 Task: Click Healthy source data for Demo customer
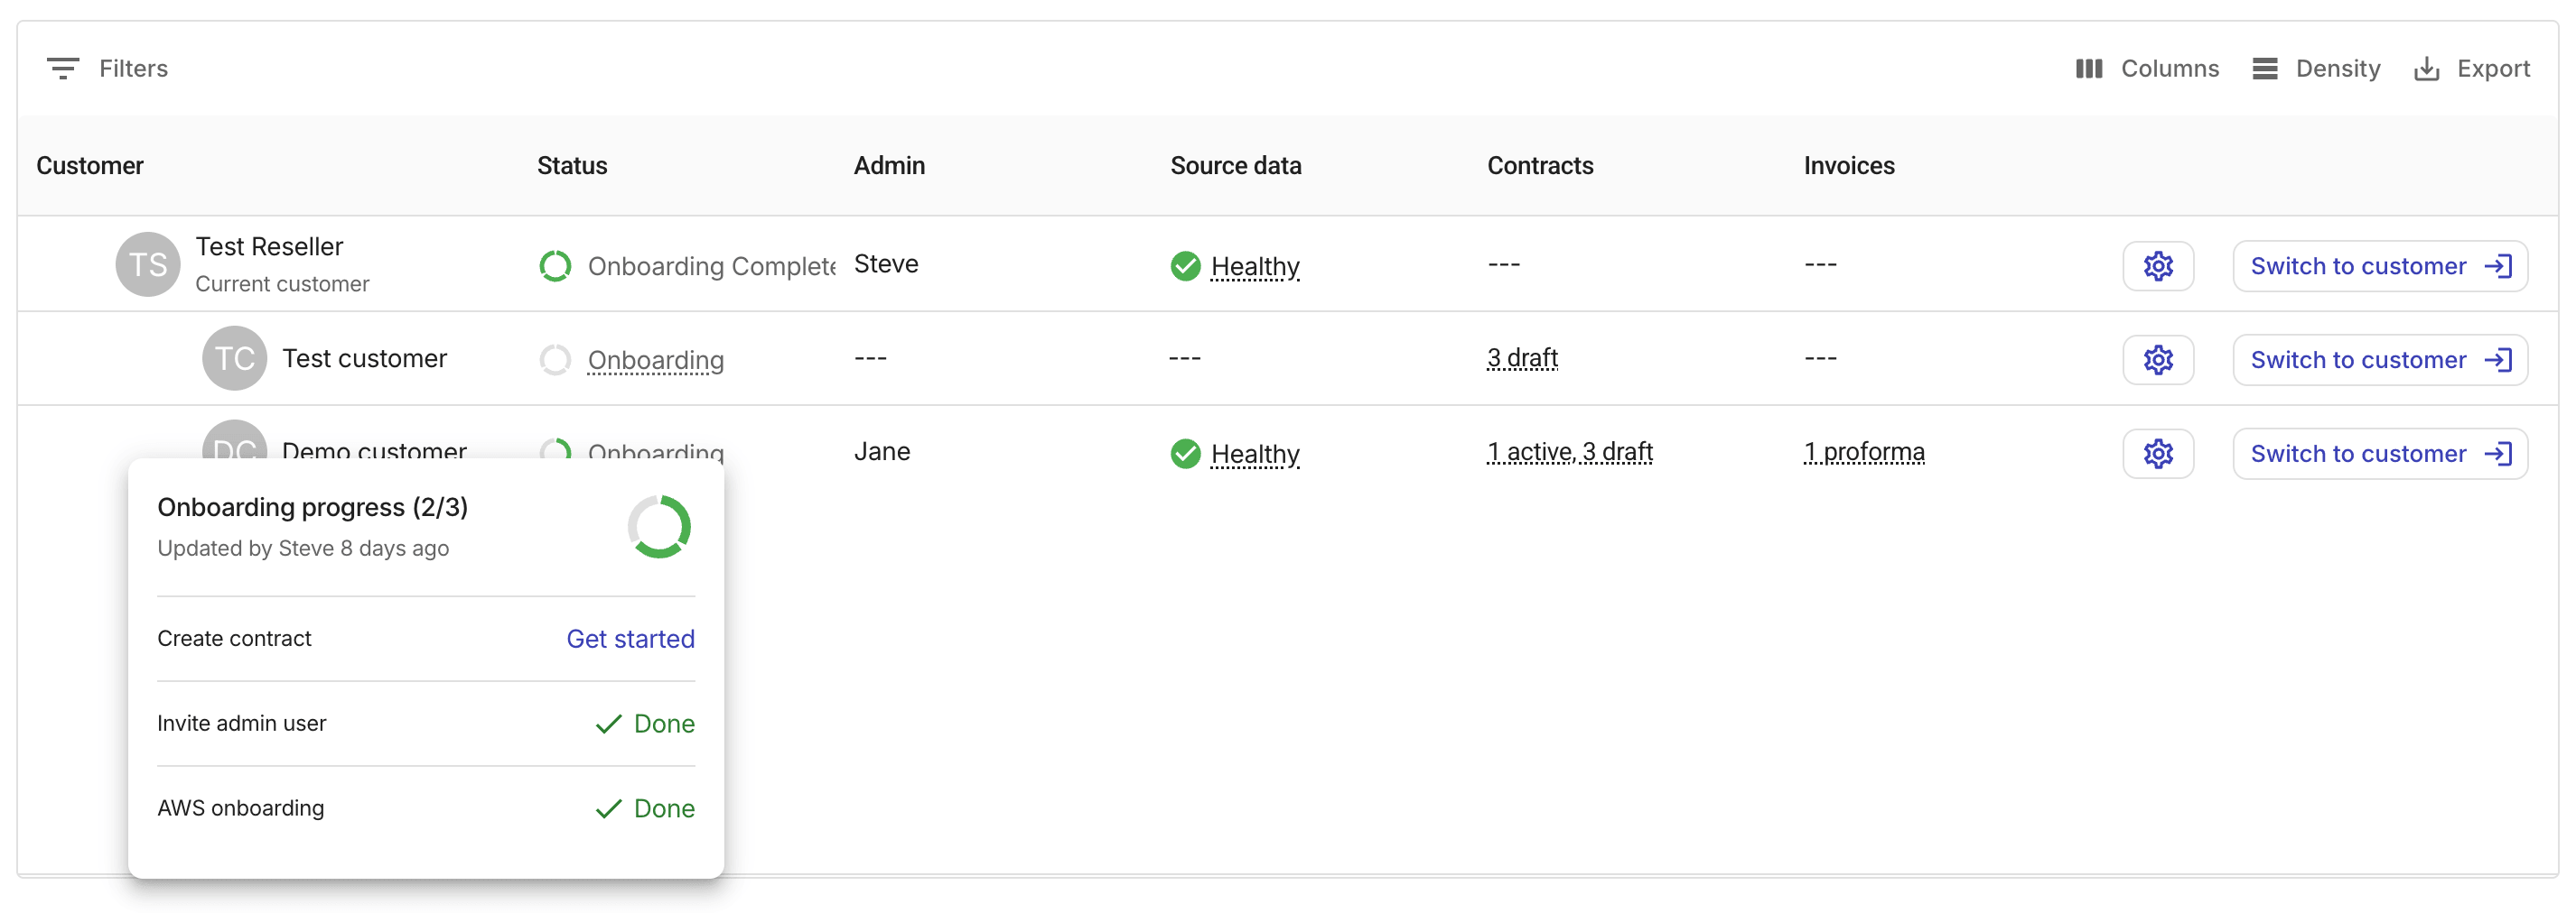point(1255,455)
